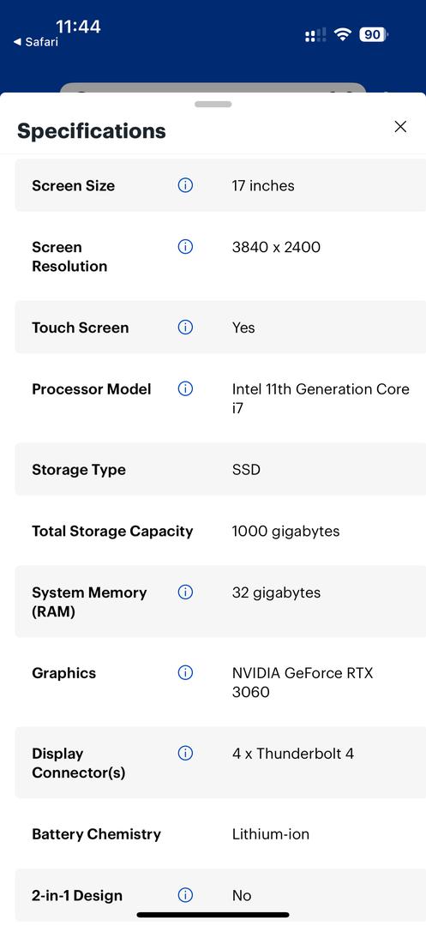Tap the battery indicator in status bar
Image resolution: width=426 pixels, height=926 pixels.
click(x=374, y=35)
